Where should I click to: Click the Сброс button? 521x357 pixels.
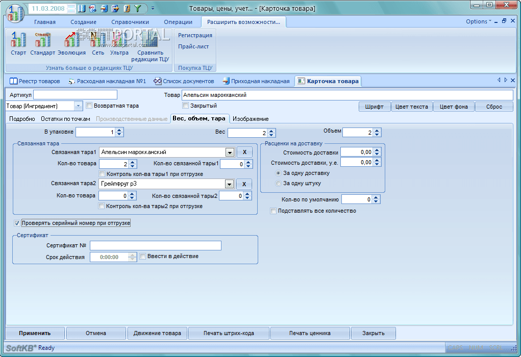[494, 107]
